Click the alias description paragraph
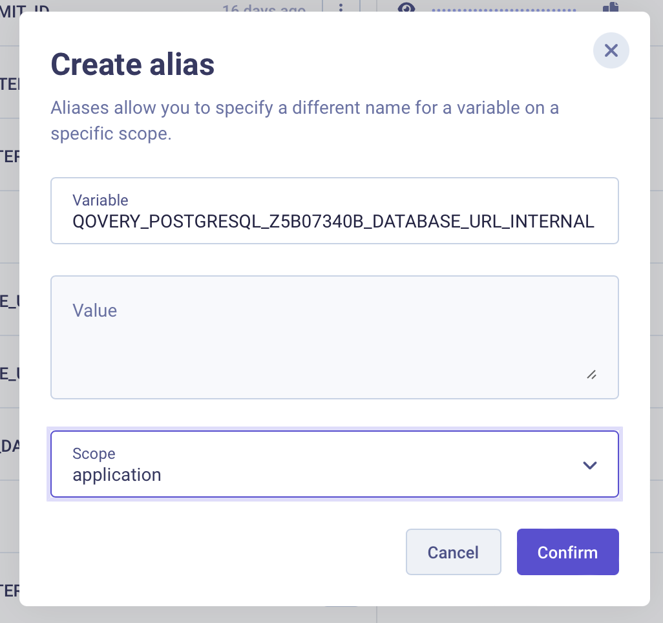The image size is (663, 623). 304,121
